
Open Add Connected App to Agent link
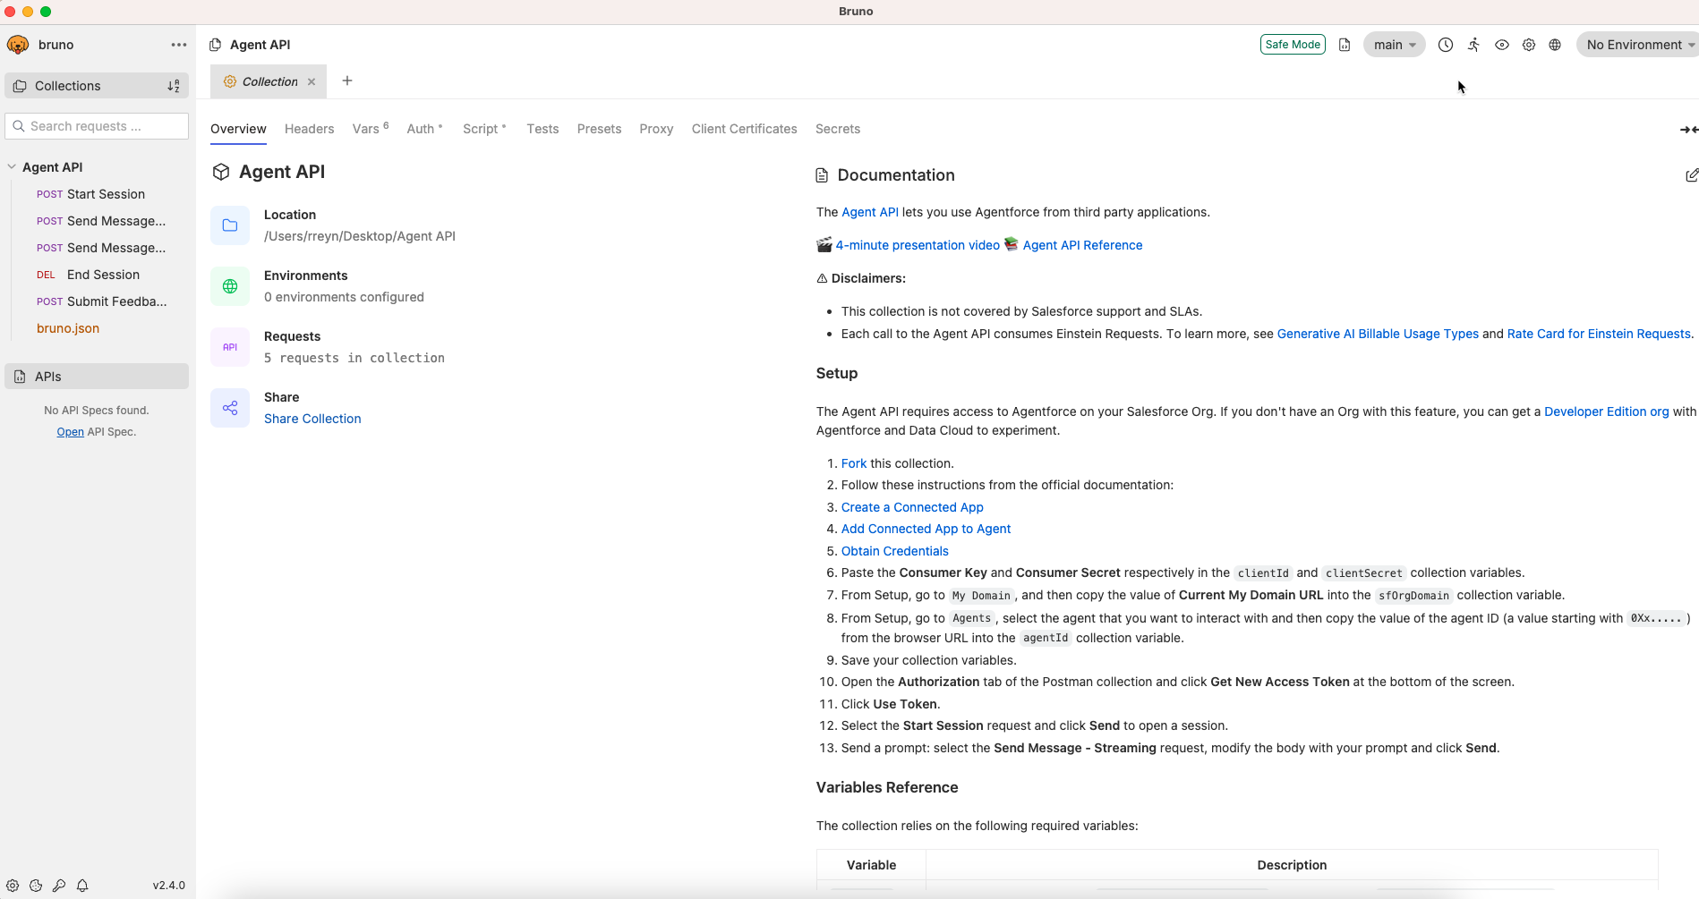(x=926, y=529)
